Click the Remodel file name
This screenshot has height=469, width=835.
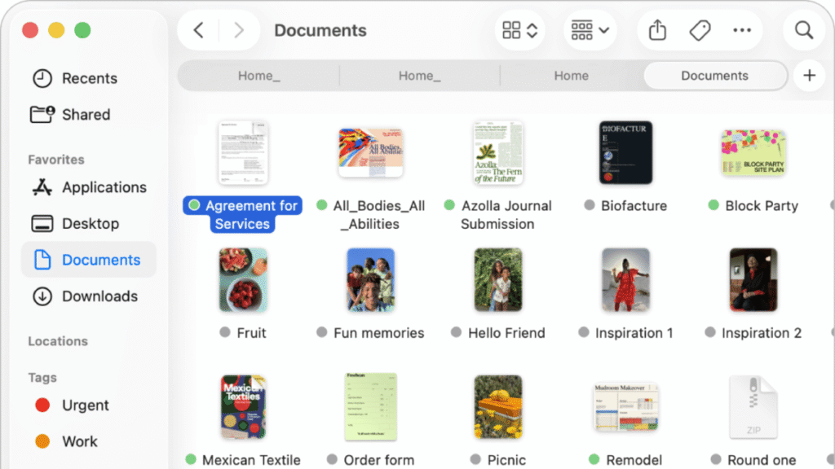pos(634,460)
